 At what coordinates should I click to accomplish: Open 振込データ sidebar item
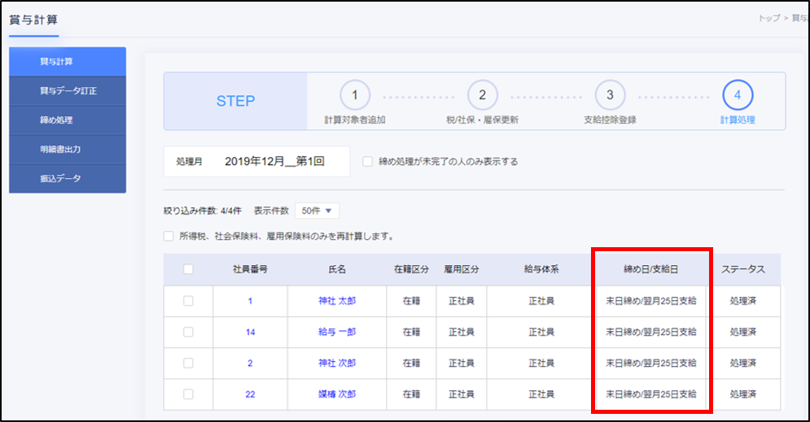(68, 179)
